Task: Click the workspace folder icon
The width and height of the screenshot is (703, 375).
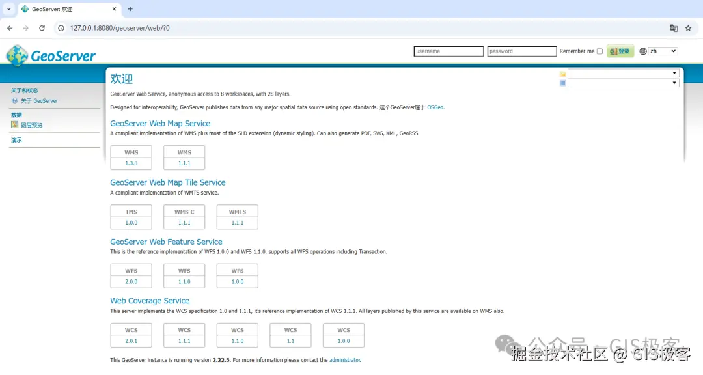Action: [562, 74]
